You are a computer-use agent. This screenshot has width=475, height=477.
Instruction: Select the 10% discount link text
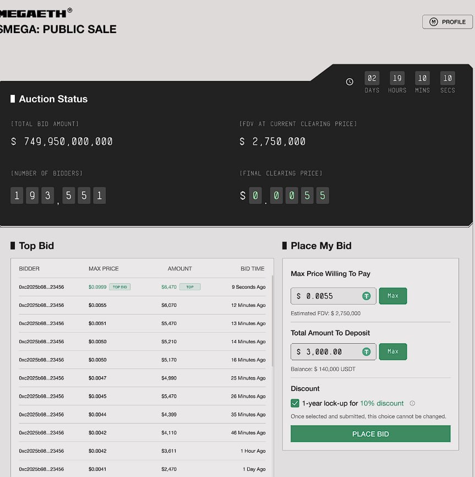pos(382,403)
